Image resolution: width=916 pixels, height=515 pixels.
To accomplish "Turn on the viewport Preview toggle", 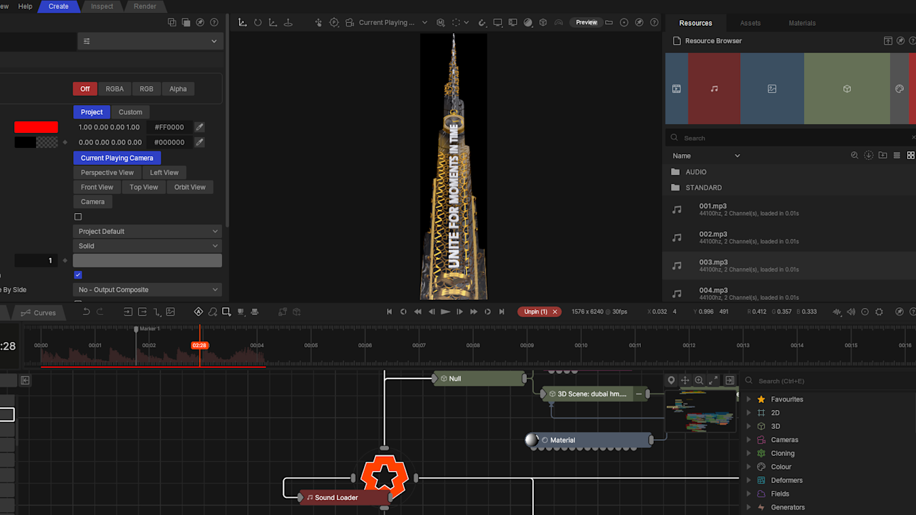I will tap(586, 22).
